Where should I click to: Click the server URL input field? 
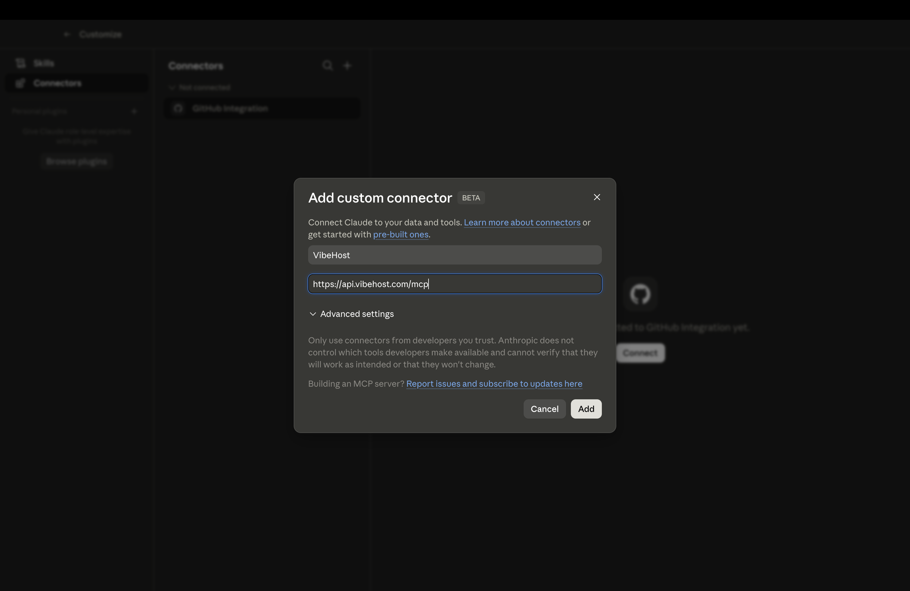pyautogui.click(x=455, y=284)
